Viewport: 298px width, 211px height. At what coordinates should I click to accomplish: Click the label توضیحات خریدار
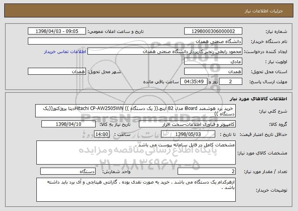[272, 190]
